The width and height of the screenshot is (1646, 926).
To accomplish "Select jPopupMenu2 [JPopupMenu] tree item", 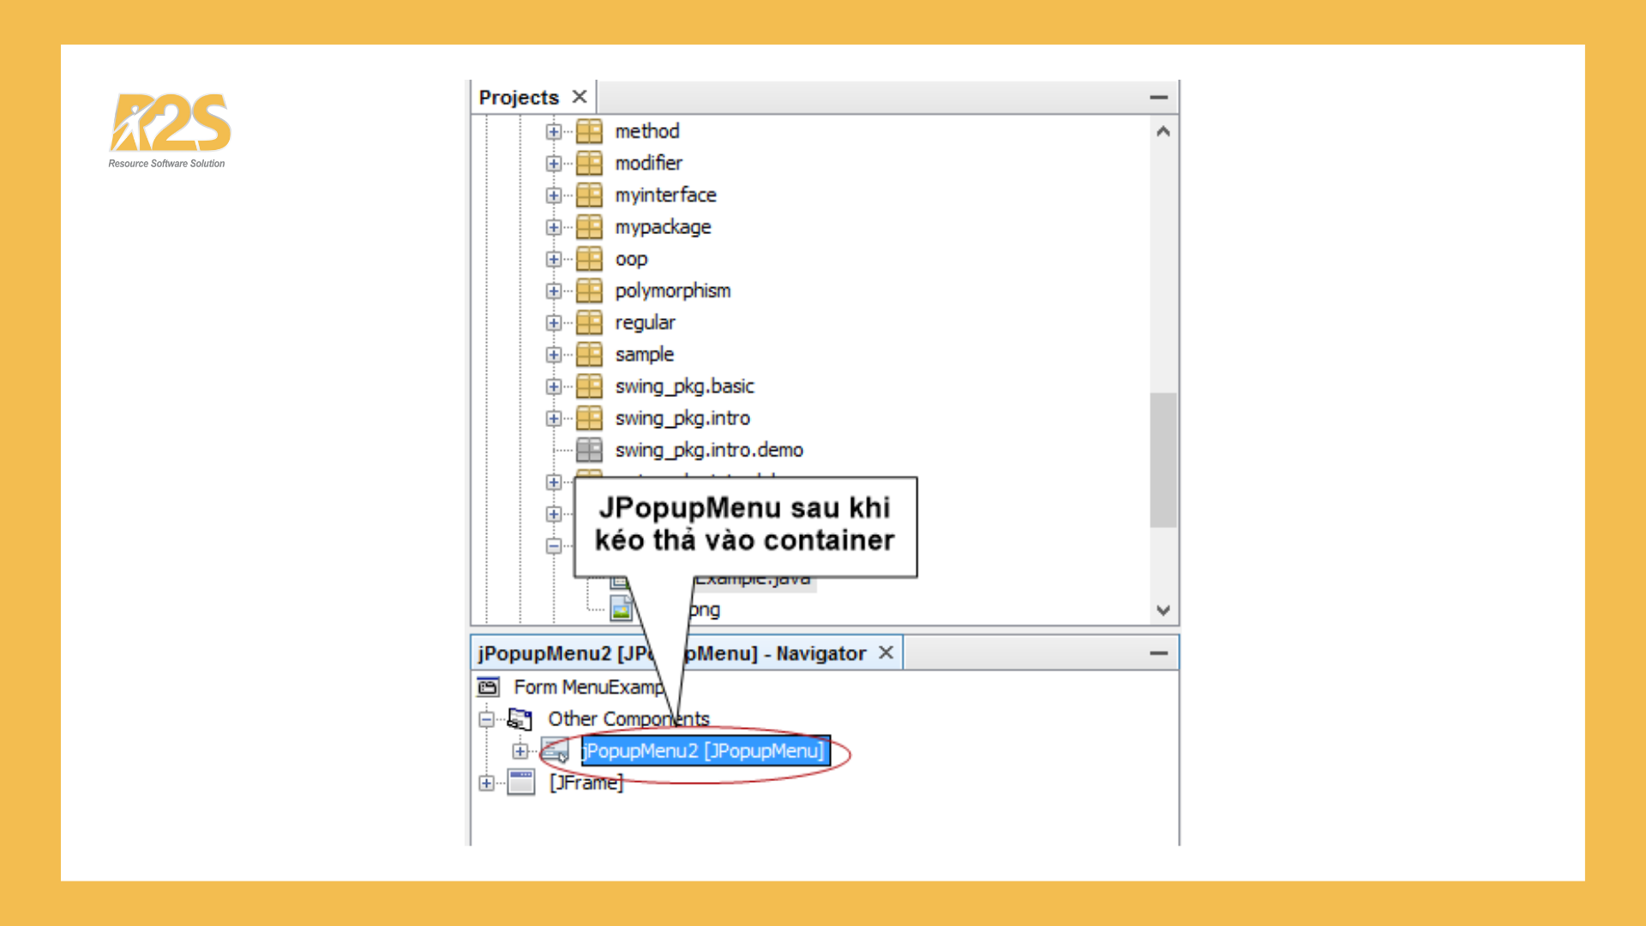I will (704, 751).
